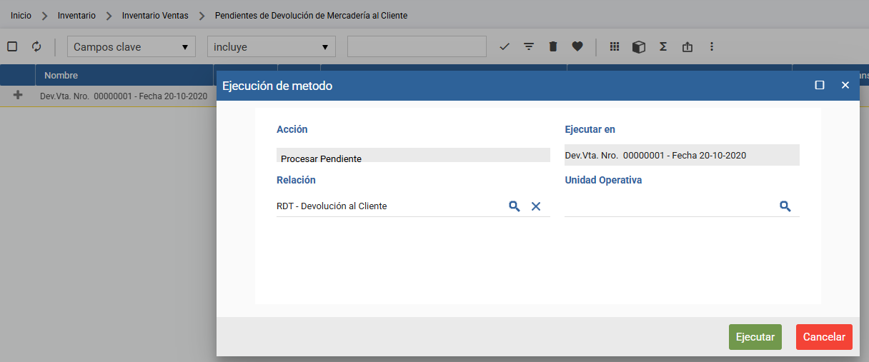Open the Campos clave dropdown
This screenshot has height=362, width=869.
131,47
